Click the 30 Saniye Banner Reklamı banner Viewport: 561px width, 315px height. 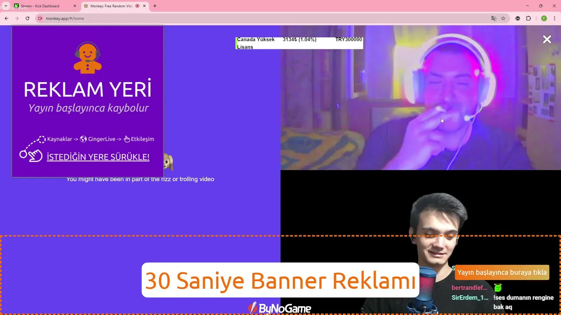click(280, 280)
